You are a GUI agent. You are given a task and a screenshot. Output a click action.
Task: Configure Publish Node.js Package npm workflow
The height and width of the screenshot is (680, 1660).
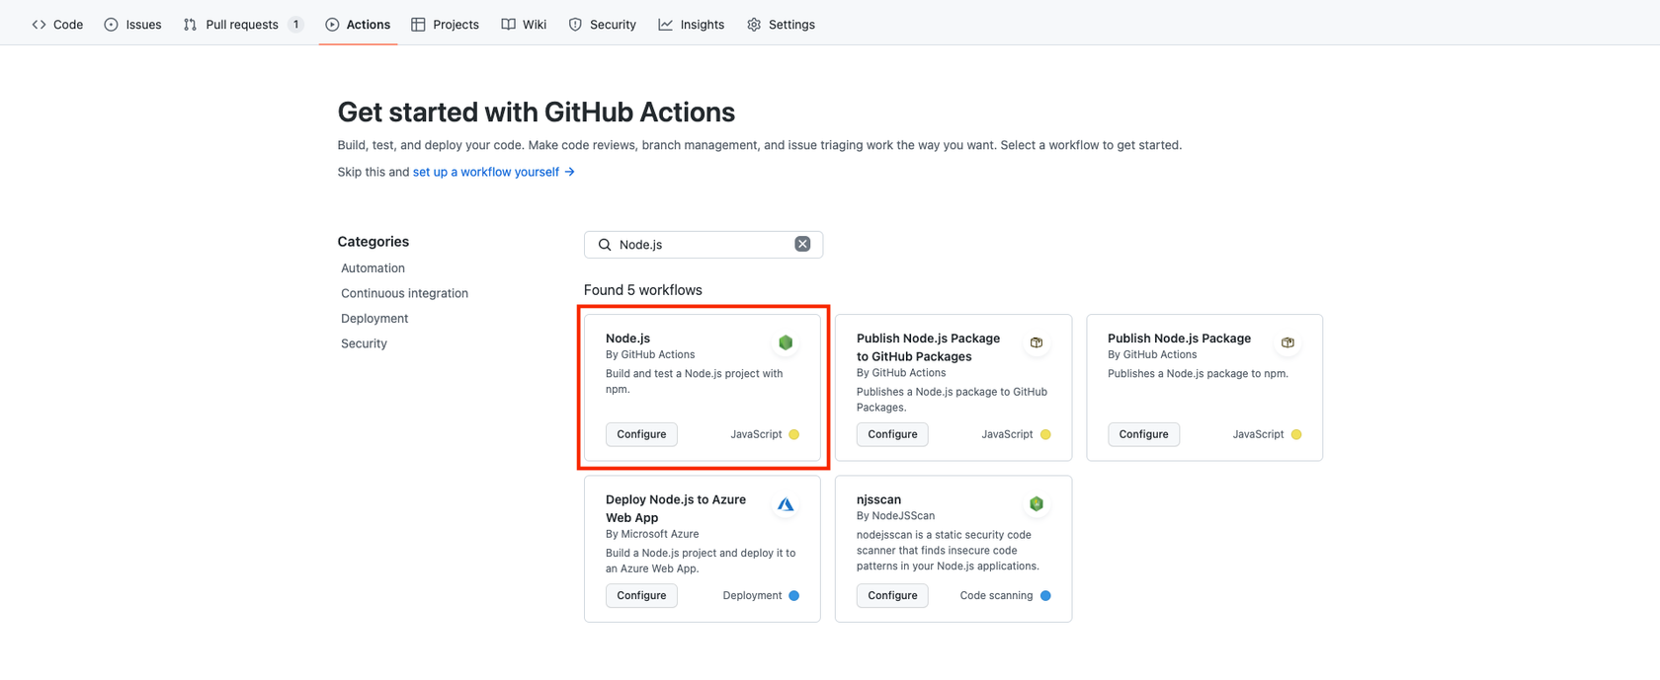[x=1143, y=434]
